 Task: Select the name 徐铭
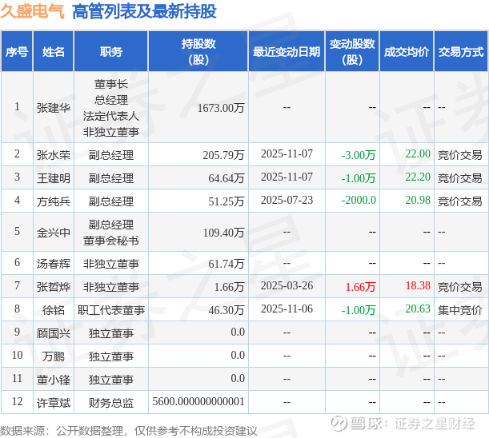pyautogui.click(x=54, y=310)
